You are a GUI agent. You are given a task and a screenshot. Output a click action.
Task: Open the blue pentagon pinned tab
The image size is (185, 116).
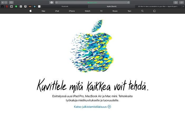click(x=35, y=7)
